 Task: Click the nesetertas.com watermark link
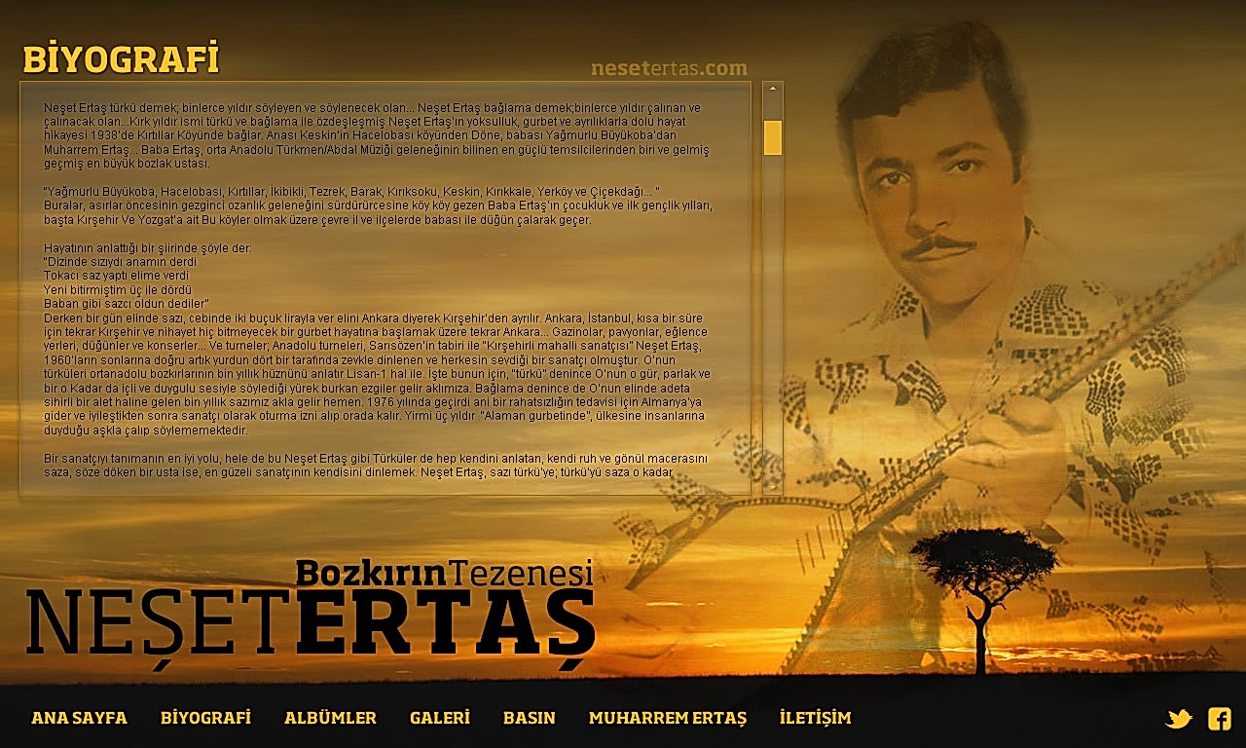tap(669, 68)
